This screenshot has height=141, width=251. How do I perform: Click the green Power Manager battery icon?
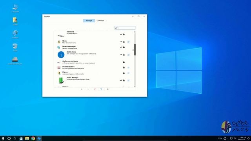click(x=61, y=80)
